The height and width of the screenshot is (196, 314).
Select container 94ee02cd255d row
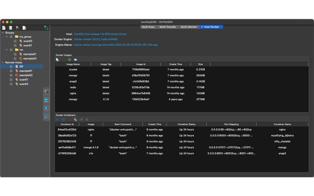click(x=182, y=129)
